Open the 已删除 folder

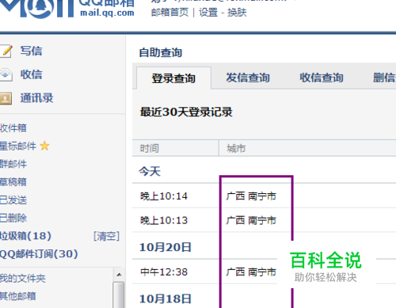(x=13, y=218)
